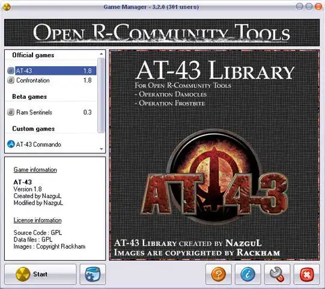
Task: Click the Ram Sentinels version 0.3
Action: (88, 112)
